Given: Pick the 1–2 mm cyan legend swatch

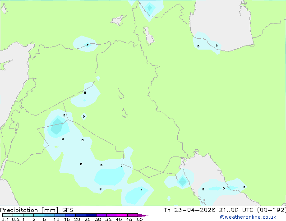Looking at the screenshot, I should point(28,215).
